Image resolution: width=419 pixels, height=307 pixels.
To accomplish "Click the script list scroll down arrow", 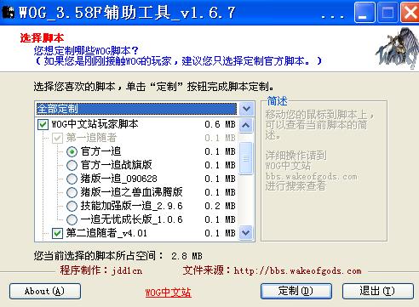I will [x=246, y=233].
